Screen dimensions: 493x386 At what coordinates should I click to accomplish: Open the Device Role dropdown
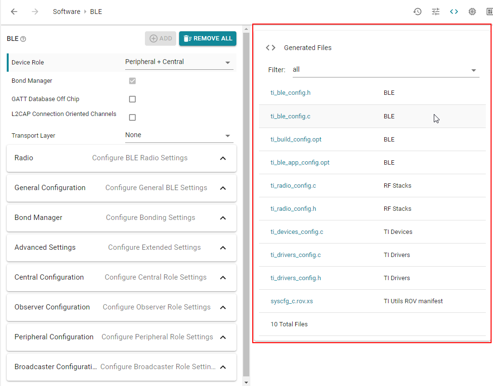coord(179,62)
